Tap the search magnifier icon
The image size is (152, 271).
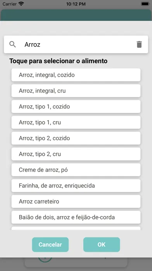coord(12,44)
